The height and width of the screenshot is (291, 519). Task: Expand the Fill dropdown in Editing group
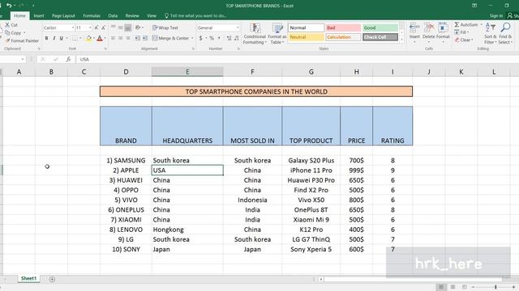(x=469, y=32)
